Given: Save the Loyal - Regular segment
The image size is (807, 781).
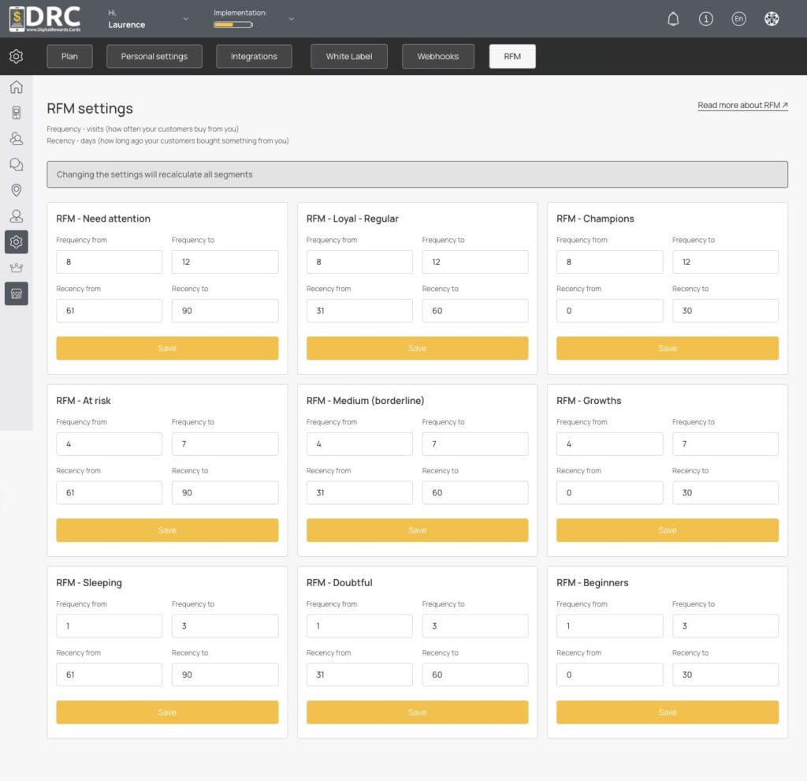Looking at the screenshot, I should tap(418, 348).
